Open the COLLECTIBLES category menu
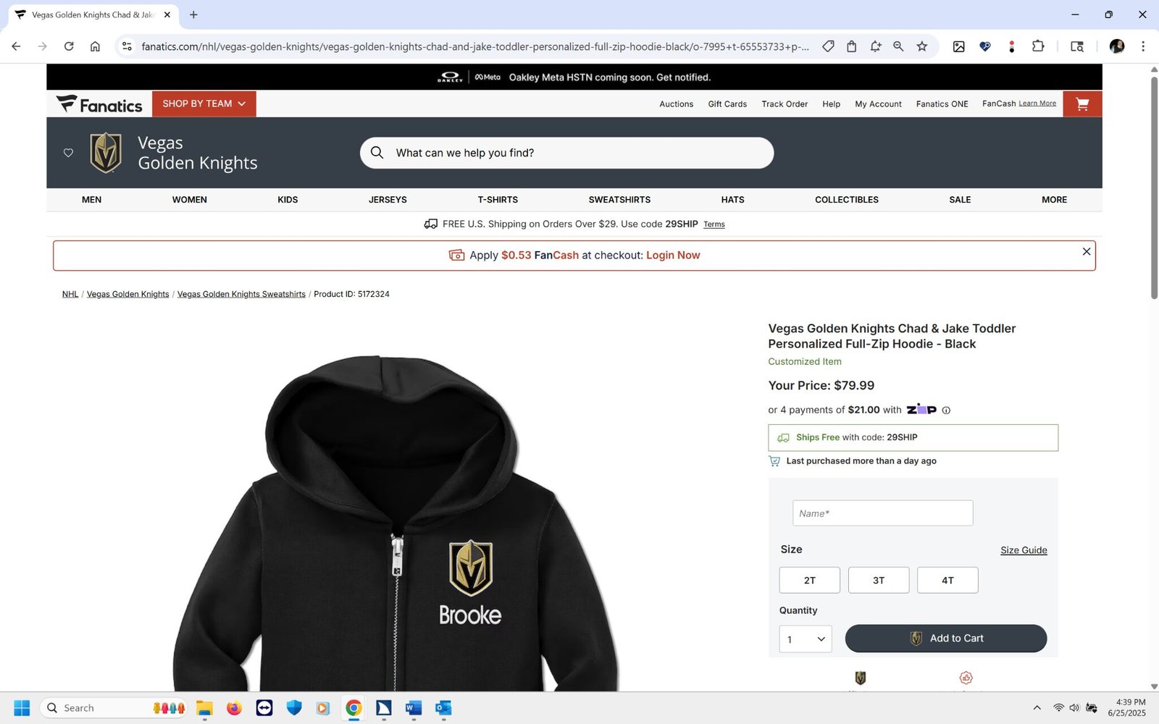The height and width of the screenshot is (724, 1159). pos(847,200)
